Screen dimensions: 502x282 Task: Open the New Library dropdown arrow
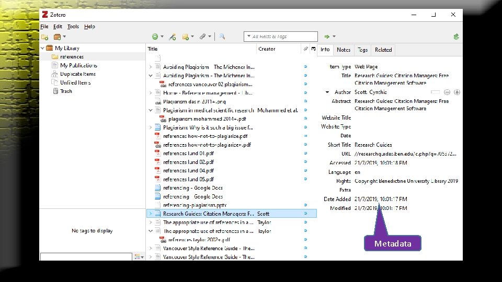coord(64,37)
